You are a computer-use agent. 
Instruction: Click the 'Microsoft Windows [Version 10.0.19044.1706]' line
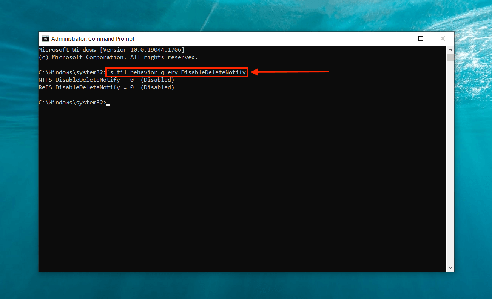tap(111, 50)
